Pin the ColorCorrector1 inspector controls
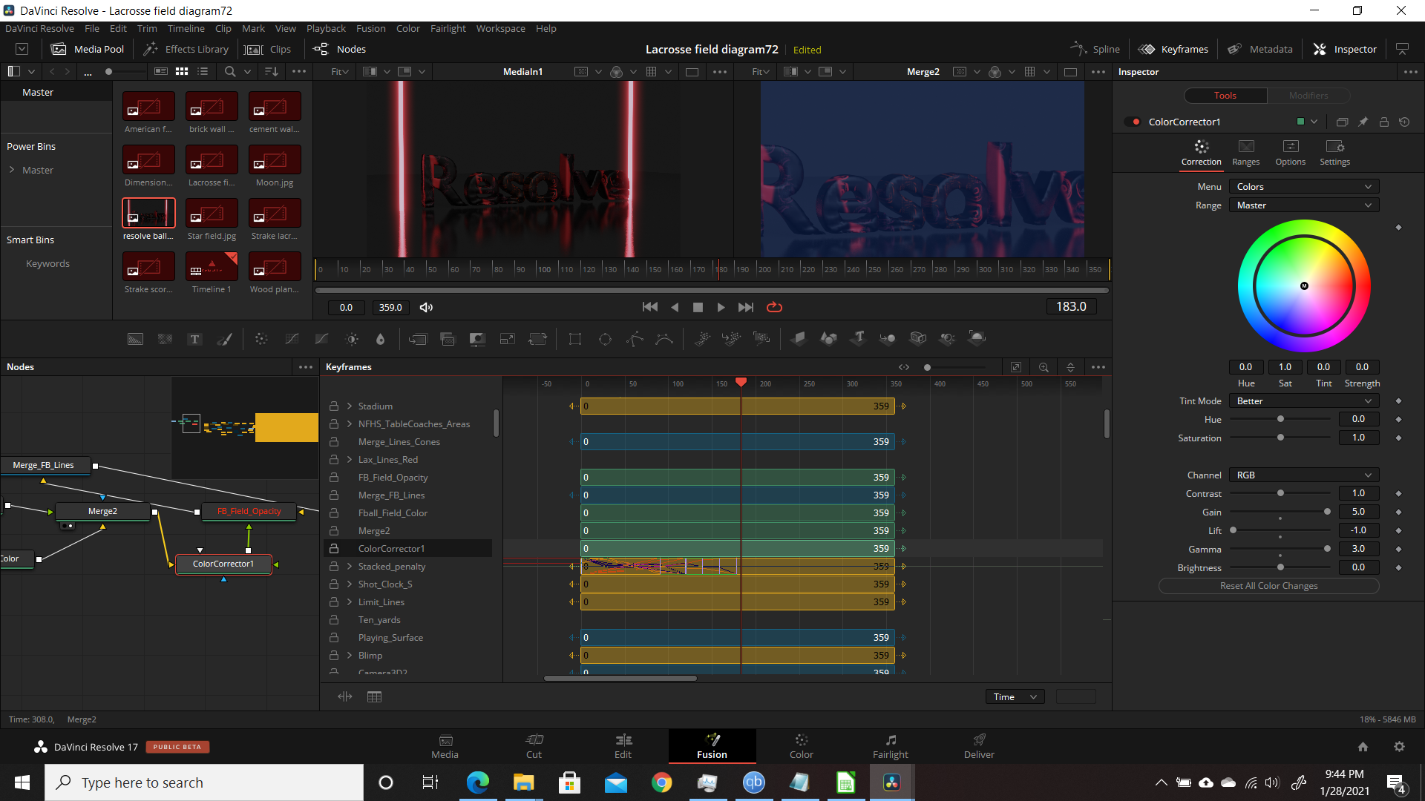This screenshot has width=1425, height=801. coord(1363,122)
